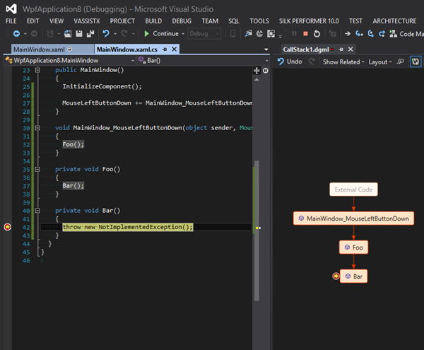Select the External Code node in call stack
This screenshot has width=424, height=350.
pos(354,189)
